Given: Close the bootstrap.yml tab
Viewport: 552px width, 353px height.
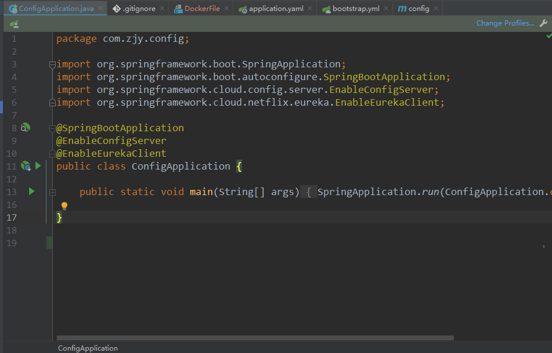Looking at the screenshot, I should [386, 9].
